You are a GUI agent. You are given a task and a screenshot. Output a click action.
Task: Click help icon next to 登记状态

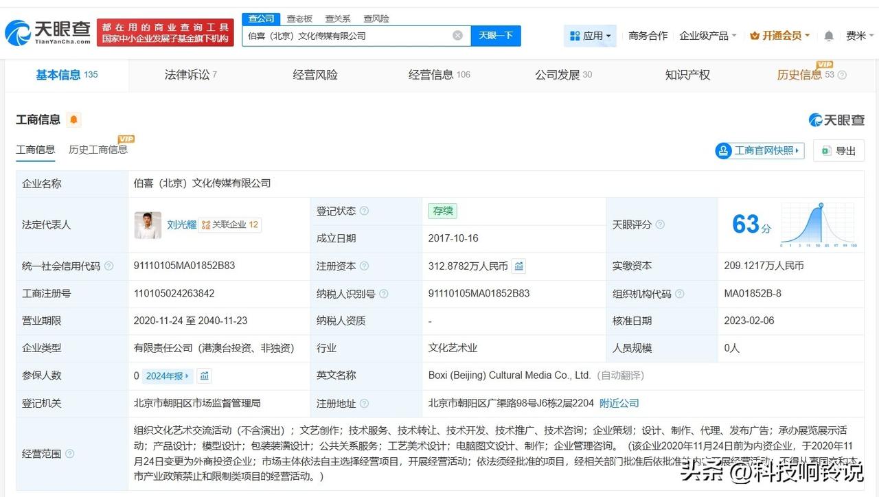(364, 211)
